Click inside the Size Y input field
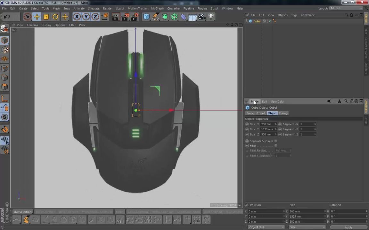The width and height of the screenshot is (369, 230). (267, 129)
